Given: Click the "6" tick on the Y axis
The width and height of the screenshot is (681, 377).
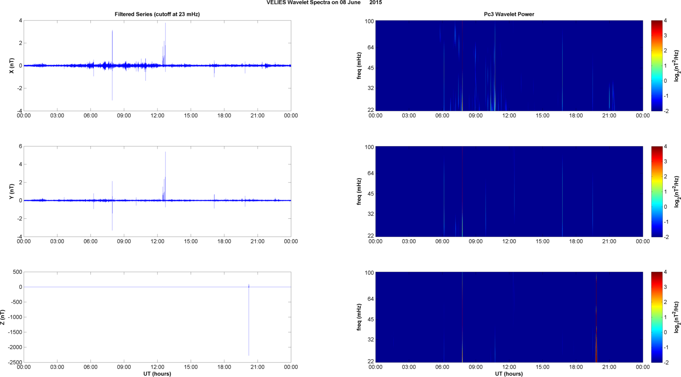Looking at the screenshot, I should pos(20,146).
